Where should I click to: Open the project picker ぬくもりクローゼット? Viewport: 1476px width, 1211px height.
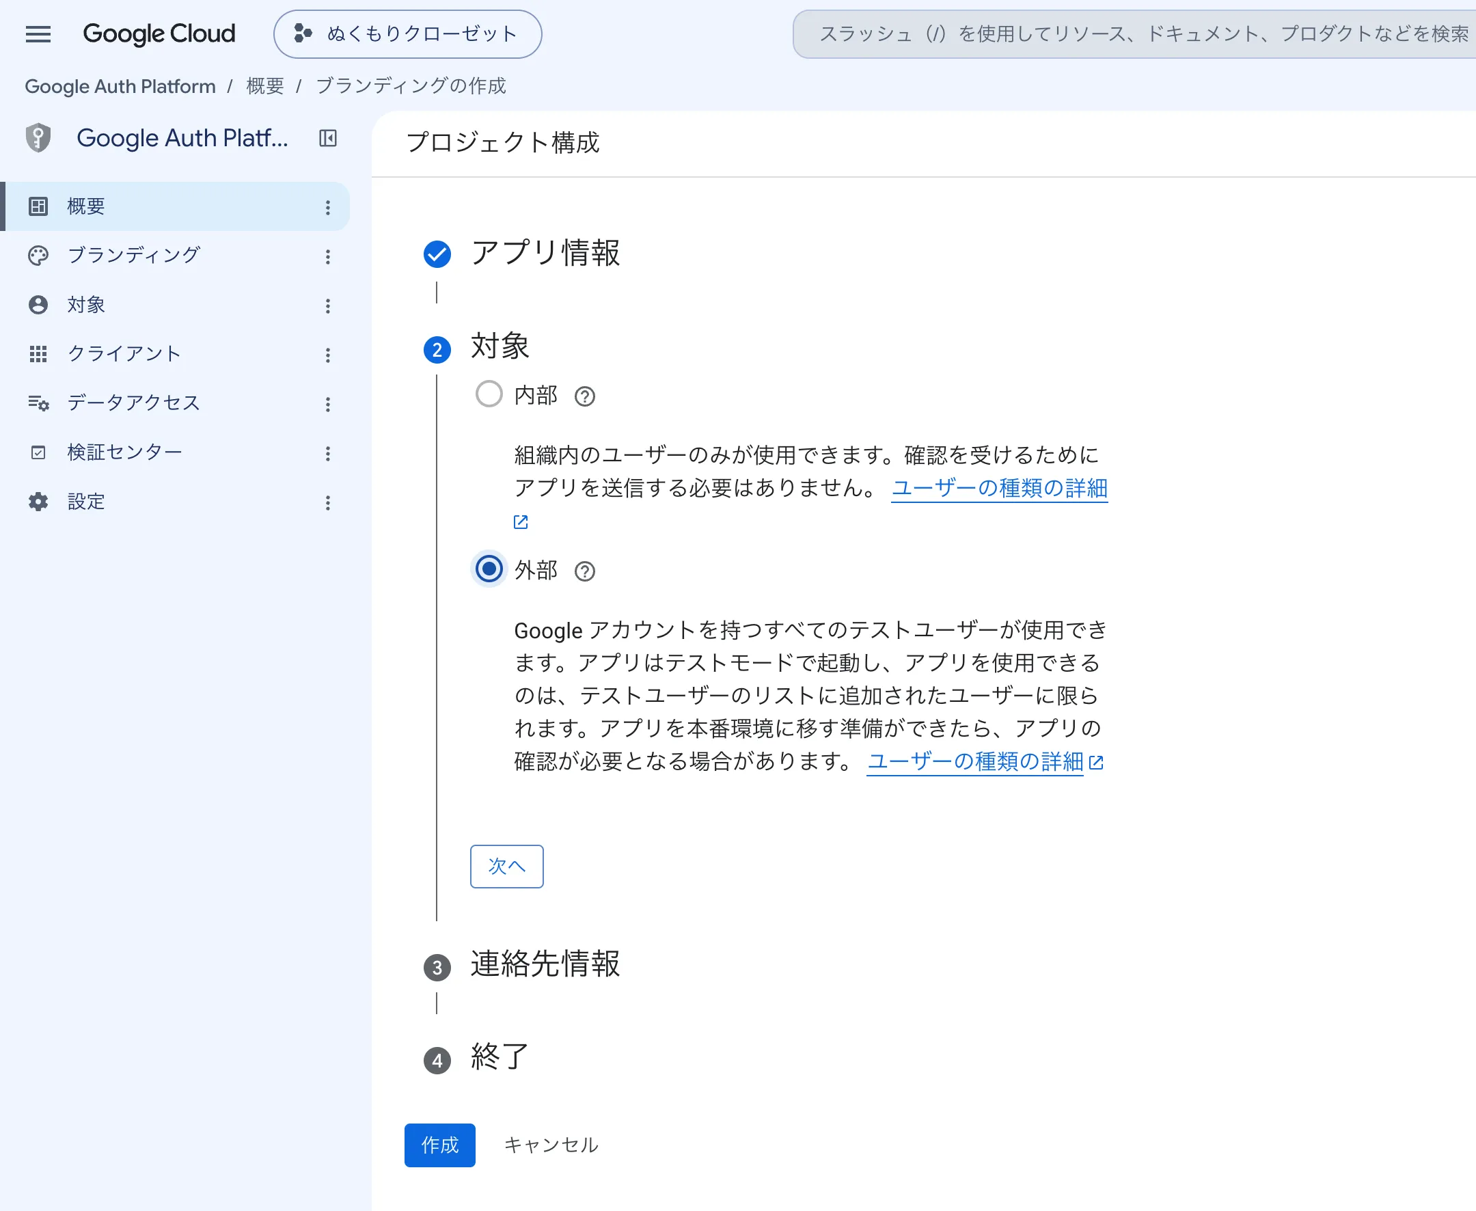coord(407,33)
